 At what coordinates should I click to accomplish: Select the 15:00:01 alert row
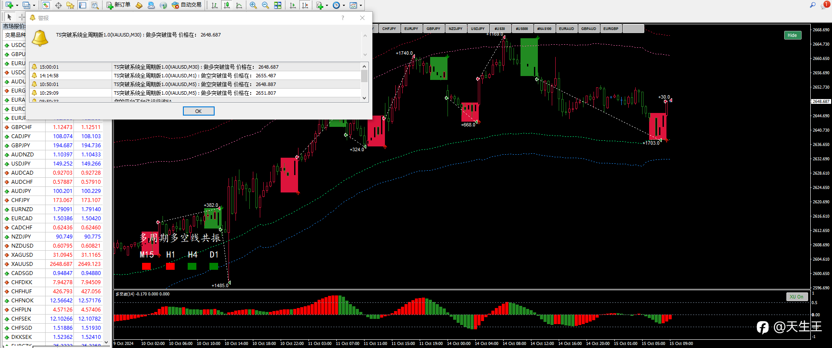[195, 67]
